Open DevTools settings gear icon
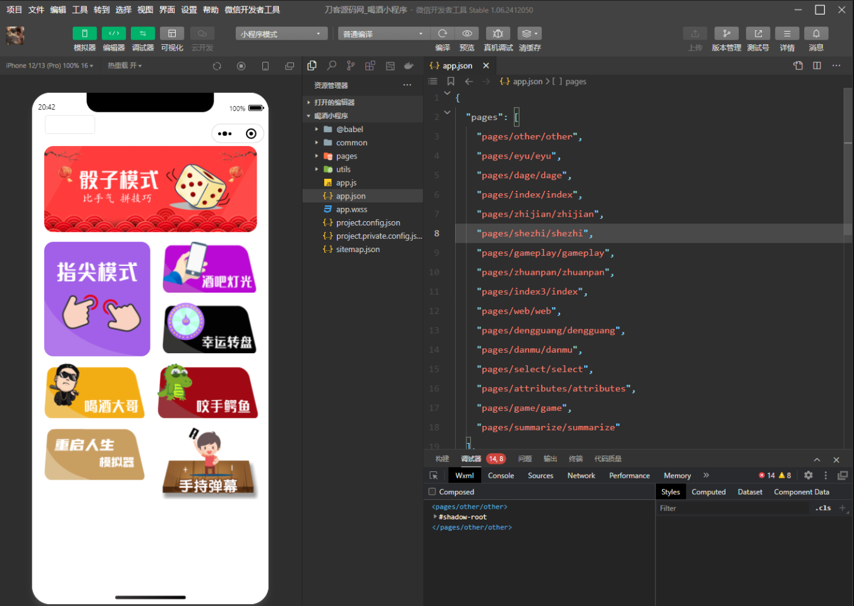 (808, 476)
